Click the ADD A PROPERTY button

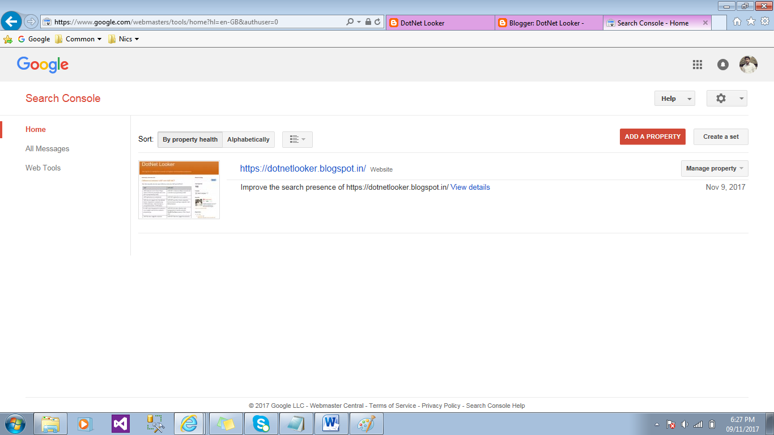pyautogui.click(x=653, y=137)
